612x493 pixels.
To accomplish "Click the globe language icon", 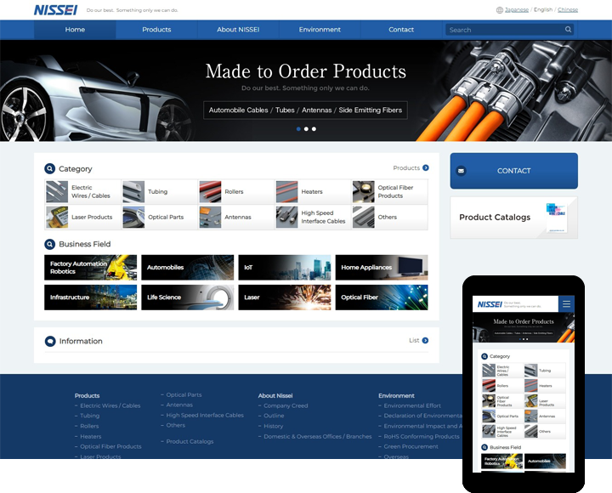I will click(x=499, y=10).
